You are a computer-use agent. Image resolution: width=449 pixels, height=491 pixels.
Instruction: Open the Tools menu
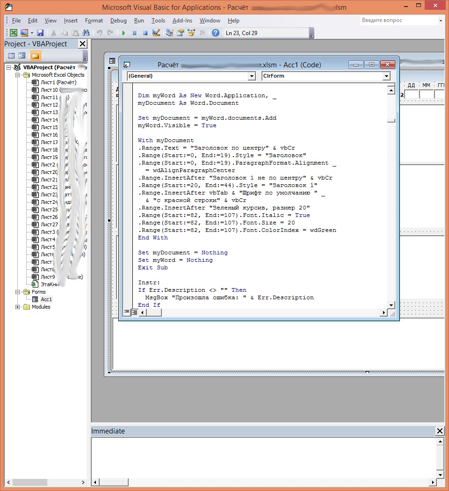[x=158, y=21]
